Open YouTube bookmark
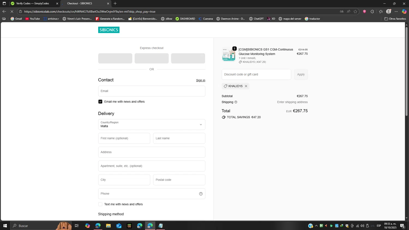 (32, 19)
